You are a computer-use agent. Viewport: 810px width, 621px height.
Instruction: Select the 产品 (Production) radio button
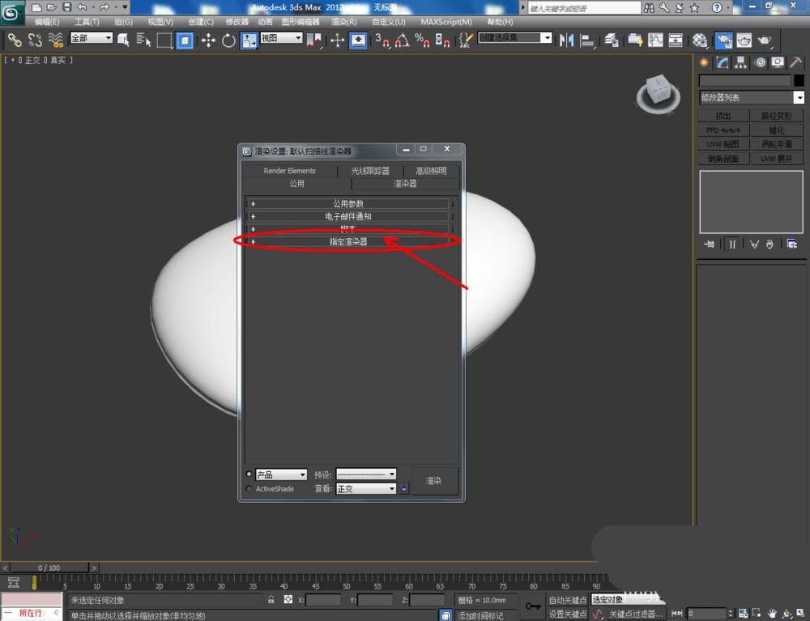249,474
